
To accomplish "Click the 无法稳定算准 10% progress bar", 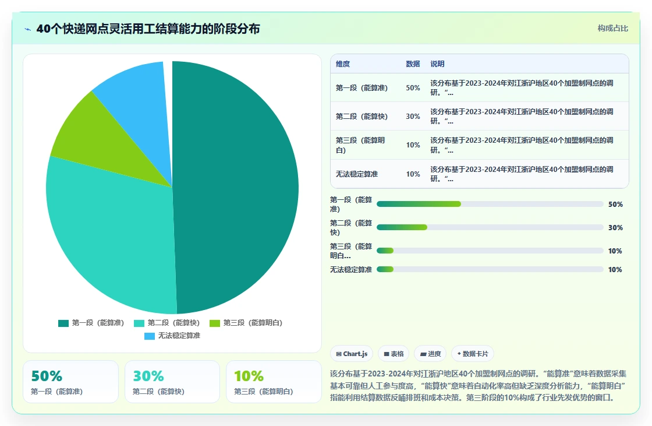I will pyautogui.click(x=490, y=269).
